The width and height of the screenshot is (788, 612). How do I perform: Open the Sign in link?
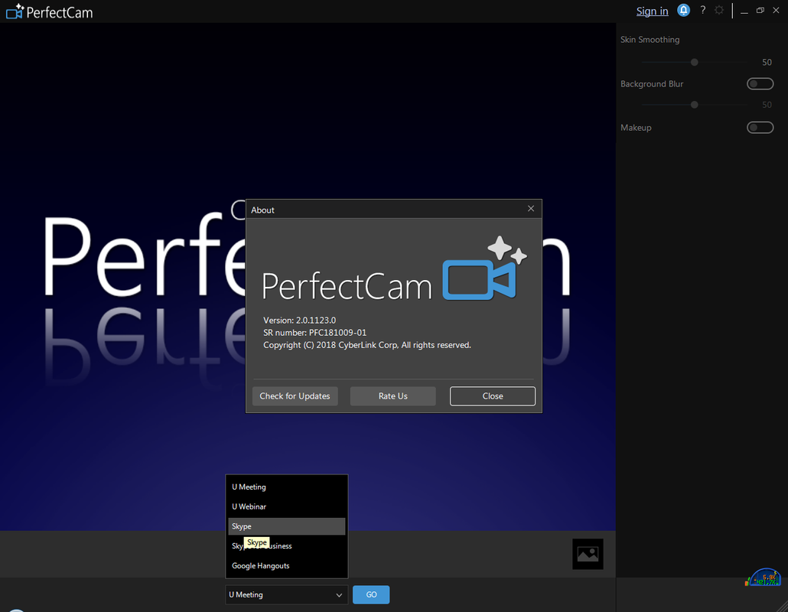[x=653, y=11]
